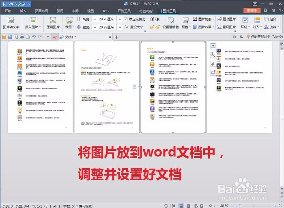Click the floating layout options icon at top
This screenshot has height=208, width=284.
(213, 46)
